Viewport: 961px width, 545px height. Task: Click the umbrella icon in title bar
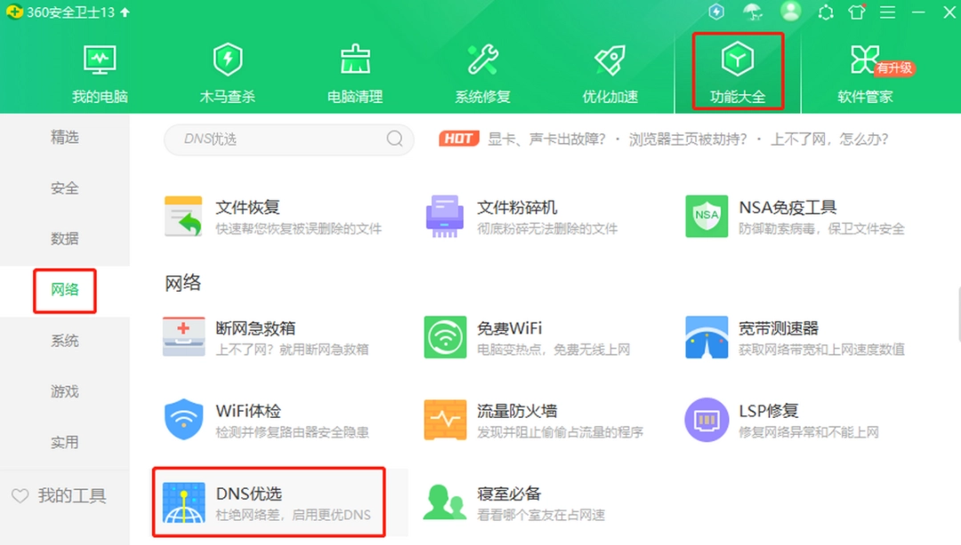pos(753,12)
